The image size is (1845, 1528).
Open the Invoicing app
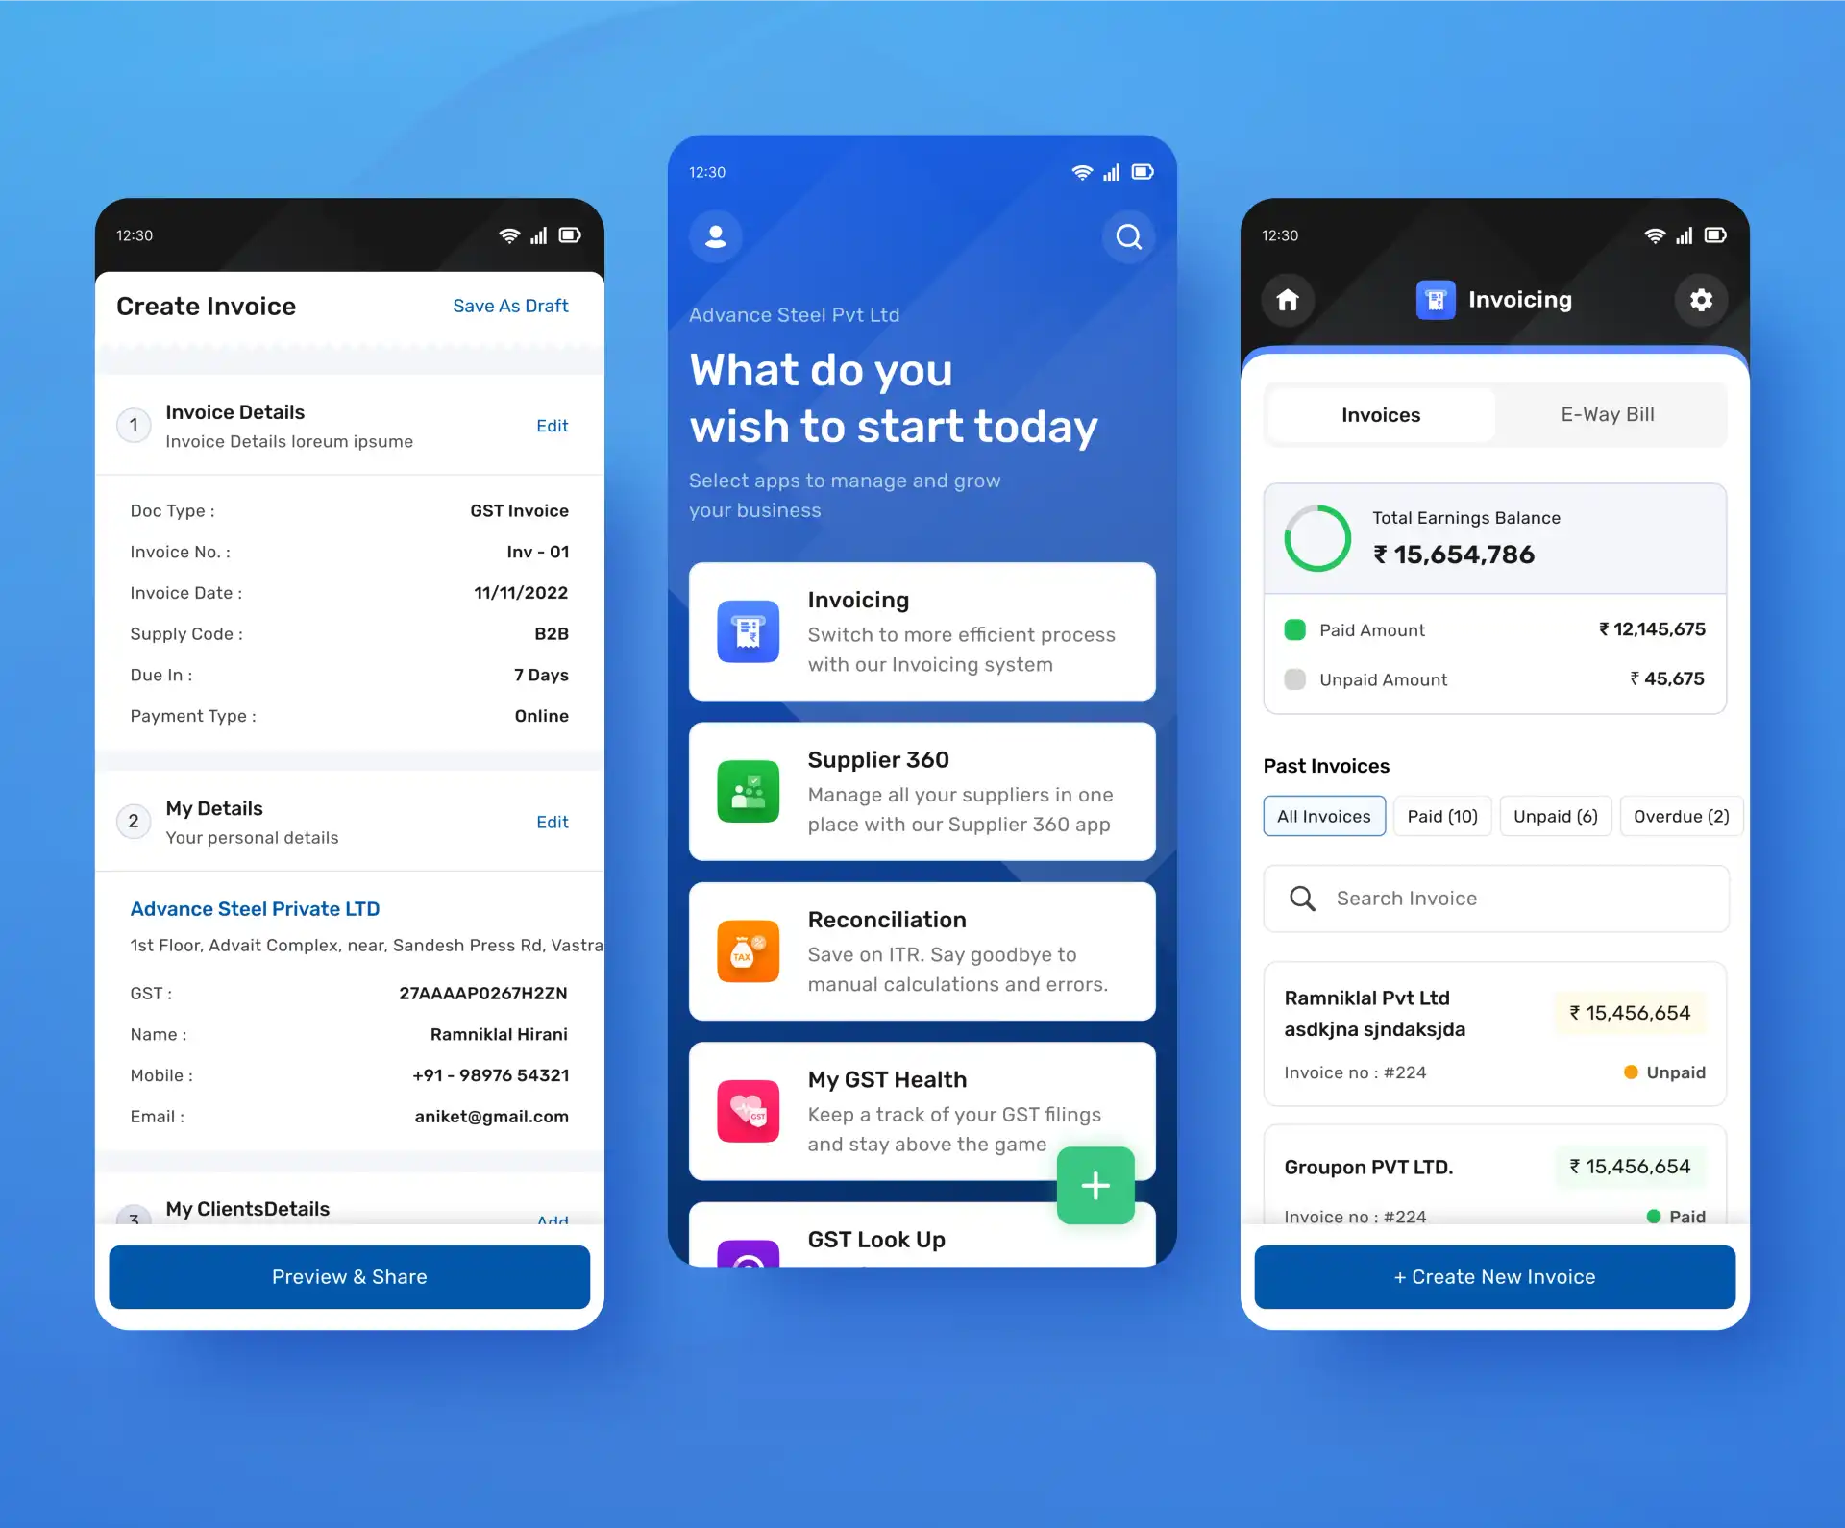click(x=922, y=631)
